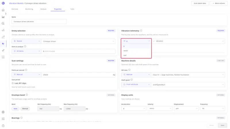Open Points per second Manual dropdown
Image resolution: width=230 pixels, height=129 pixels.
point(26,75)
